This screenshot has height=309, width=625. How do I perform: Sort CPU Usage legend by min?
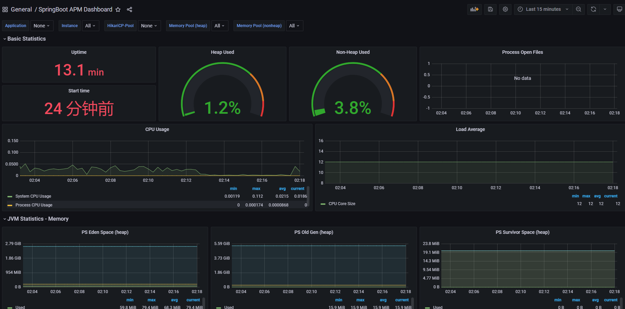click(234, 189)
